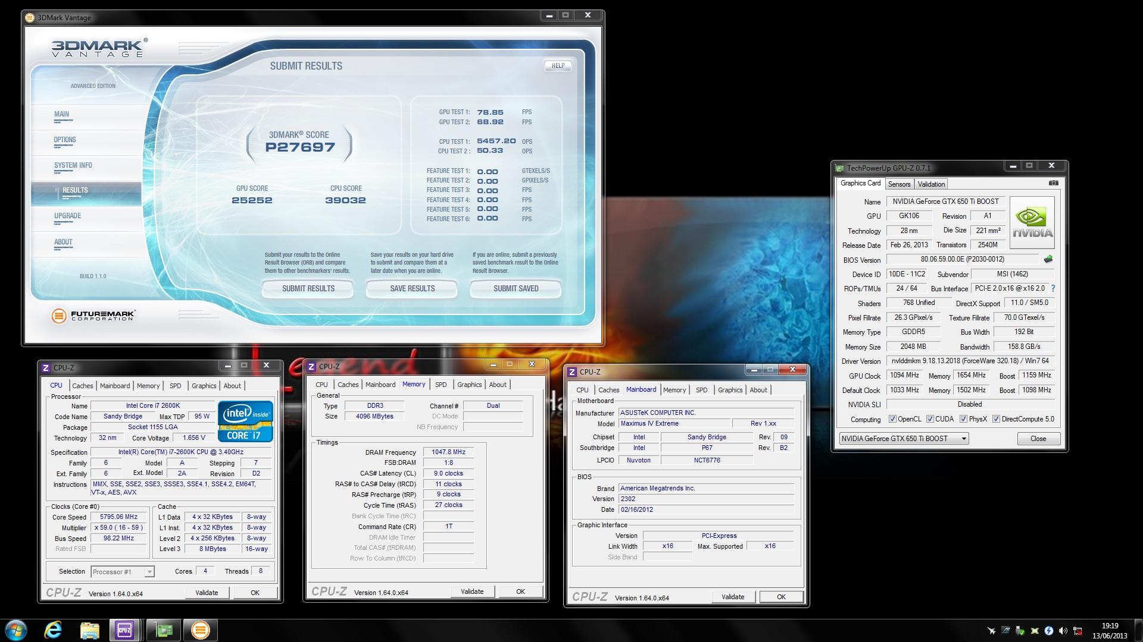This screenshot has width=1143, height=642.
Task: Select OPTIONS in the 3DMark side menu
Action: 65,140
